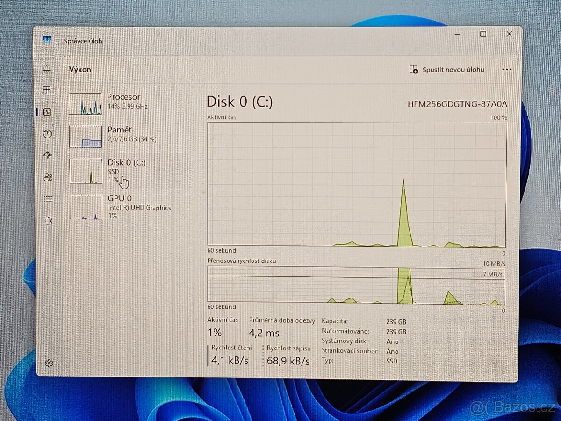Close the Správce úloh window
The width and height of the screenshot is (561, 421).
tap(509, 34)
